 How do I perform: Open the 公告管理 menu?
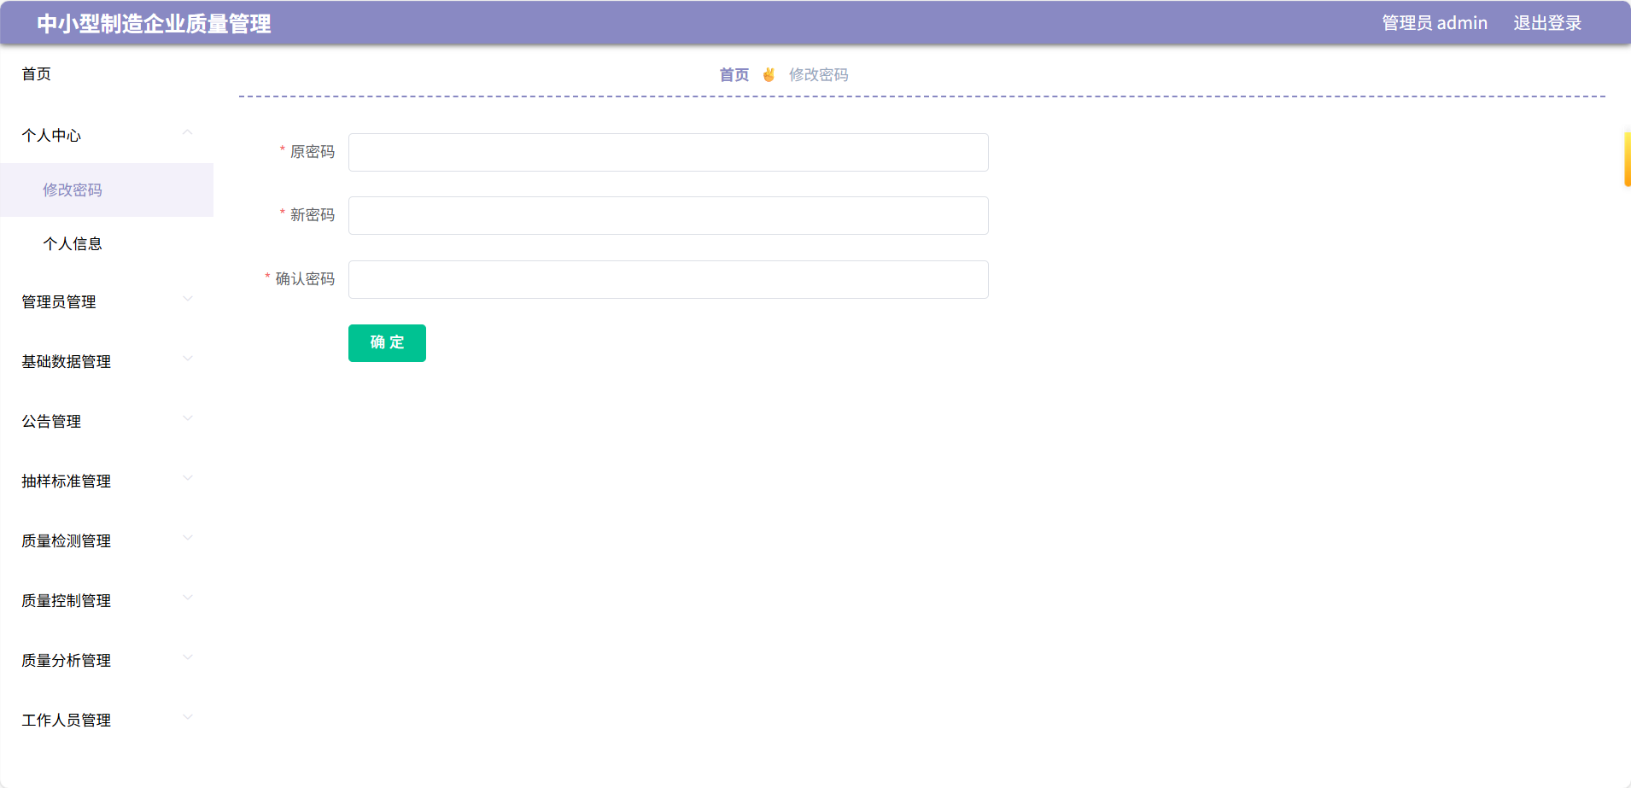(51, 422)
